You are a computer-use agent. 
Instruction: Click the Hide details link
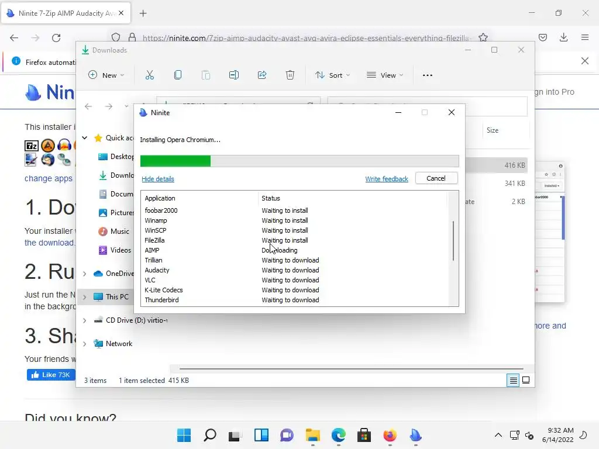[x=158, y=179]
